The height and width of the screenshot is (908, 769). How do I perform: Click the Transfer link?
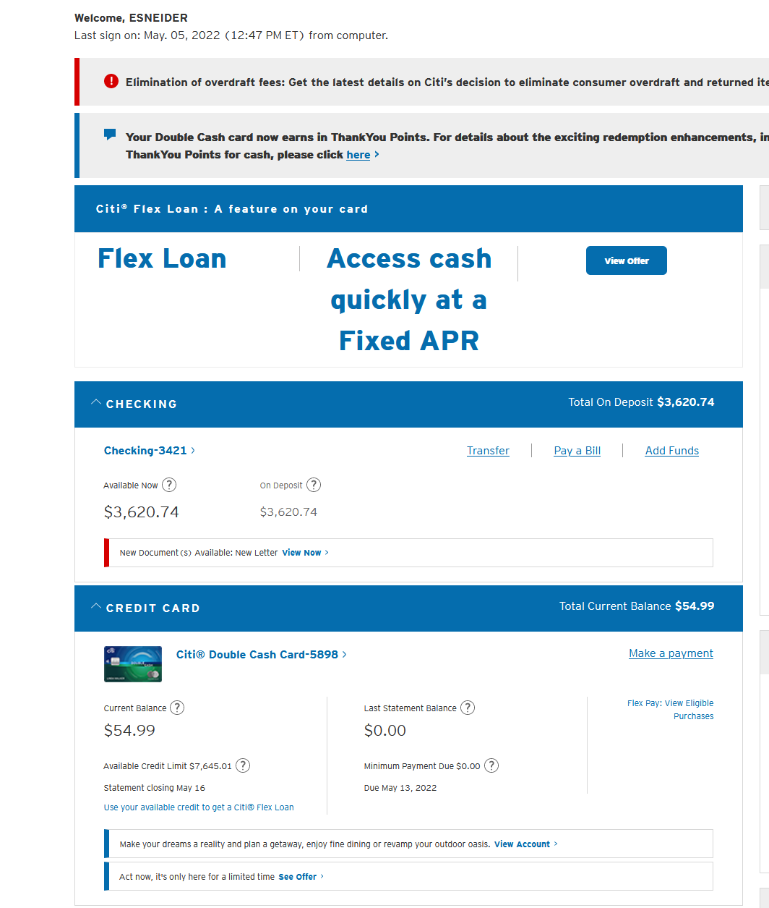pos(488,451)
